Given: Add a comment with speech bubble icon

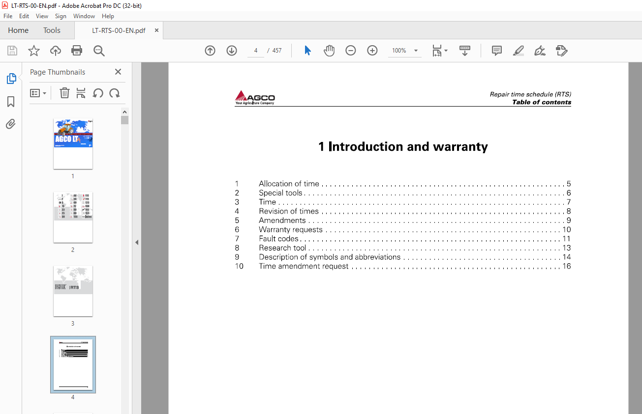Looking at the screenshot, I should 497,51.
